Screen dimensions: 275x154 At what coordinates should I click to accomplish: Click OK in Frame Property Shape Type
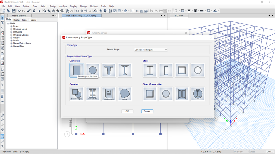[127, 111]
